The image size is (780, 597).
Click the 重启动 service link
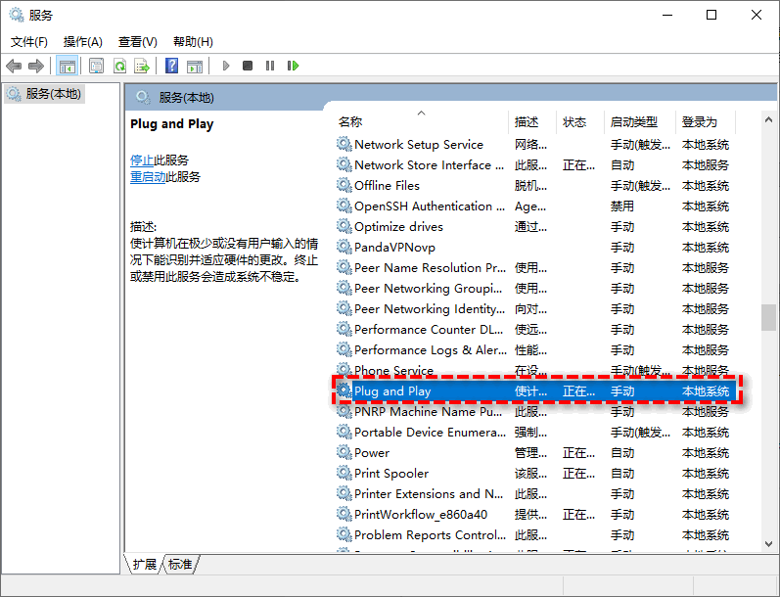[148, 176]
